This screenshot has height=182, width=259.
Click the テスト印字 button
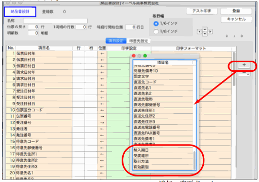[x=202, y=11]
